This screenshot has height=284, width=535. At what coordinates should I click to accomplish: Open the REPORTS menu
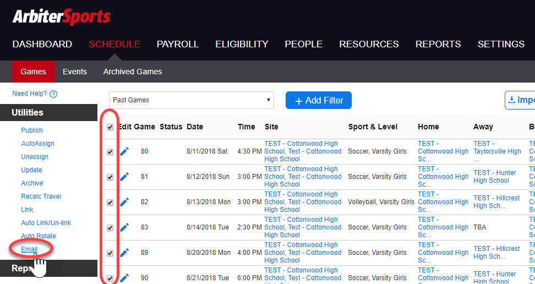[438, 44]
